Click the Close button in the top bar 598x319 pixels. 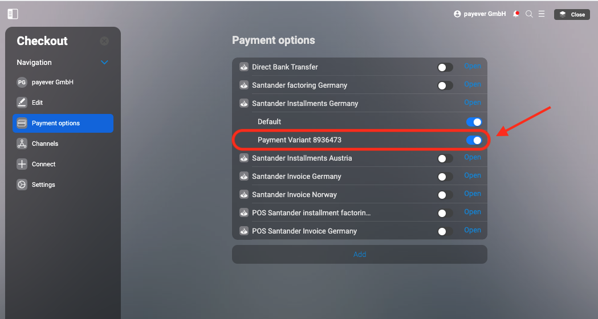(572, 14)
